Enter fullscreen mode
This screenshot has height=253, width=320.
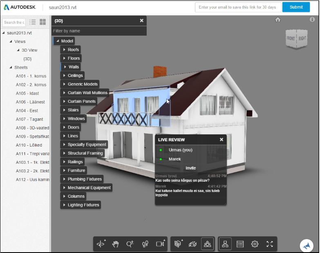pos(270,244)
